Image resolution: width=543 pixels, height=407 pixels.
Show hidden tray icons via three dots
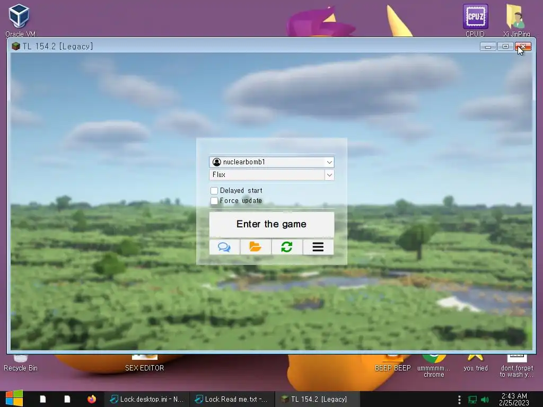[459, 400]
